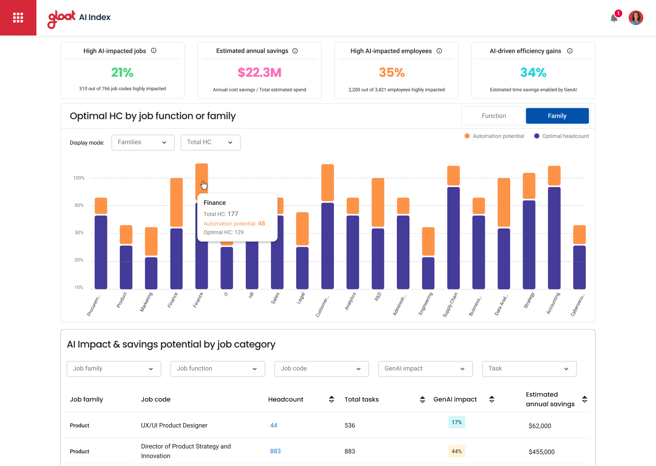Viewport: 656px width, 466px height.
Task: Sort table by Headcount column
Action: click(332, 399)
